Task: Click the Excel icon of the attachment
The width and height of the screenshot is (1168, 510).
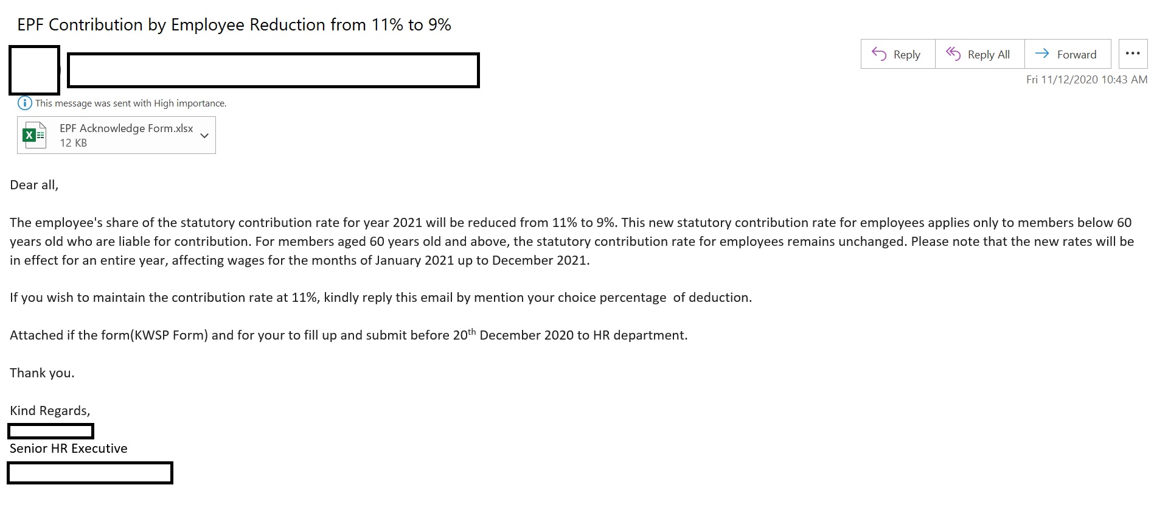Action: coord(34,135)
